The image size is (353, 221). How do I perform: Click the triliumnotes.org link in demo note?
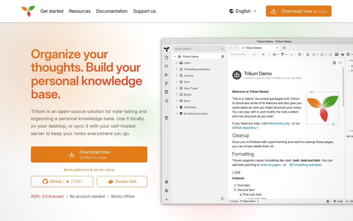click(x=278, y=123)
